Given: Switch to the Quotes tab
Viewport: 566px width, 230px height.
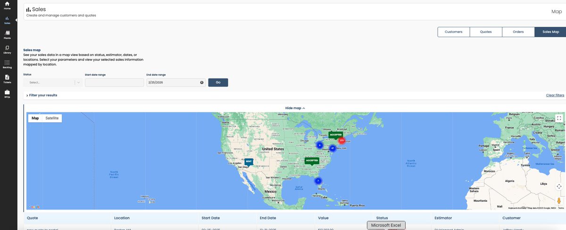Looking at the screenshot, I should coord(486,32).
